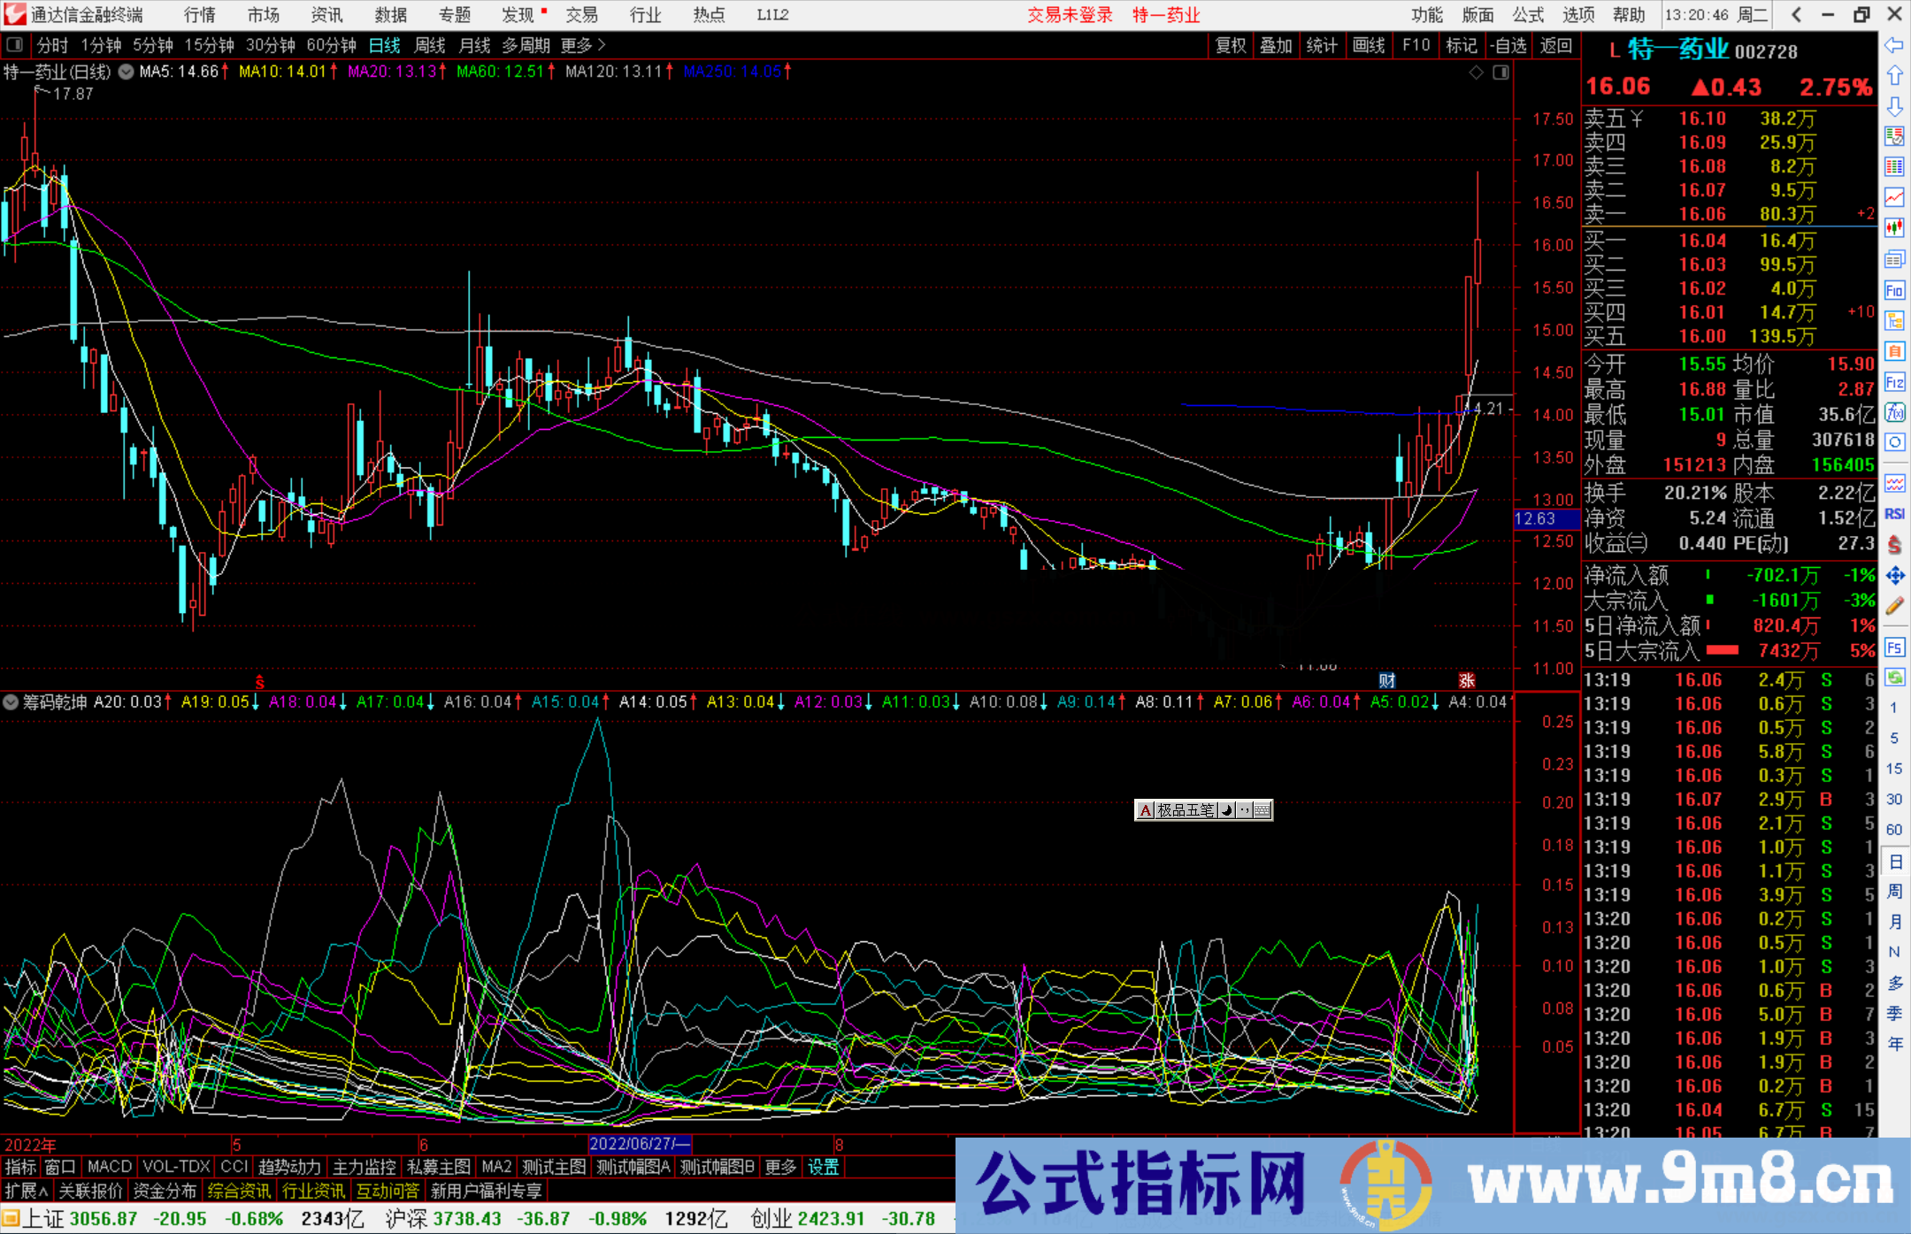
Task: Click the 交易未登录 link
Action: pos(1070,15)
